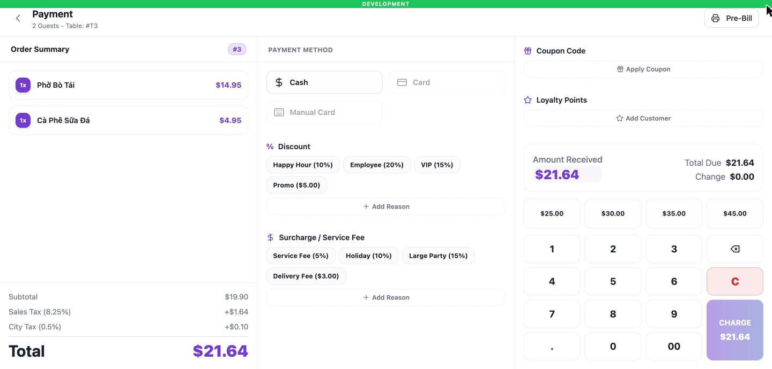
Task: Tap keypad digit 9
Action: coord(674,314)
